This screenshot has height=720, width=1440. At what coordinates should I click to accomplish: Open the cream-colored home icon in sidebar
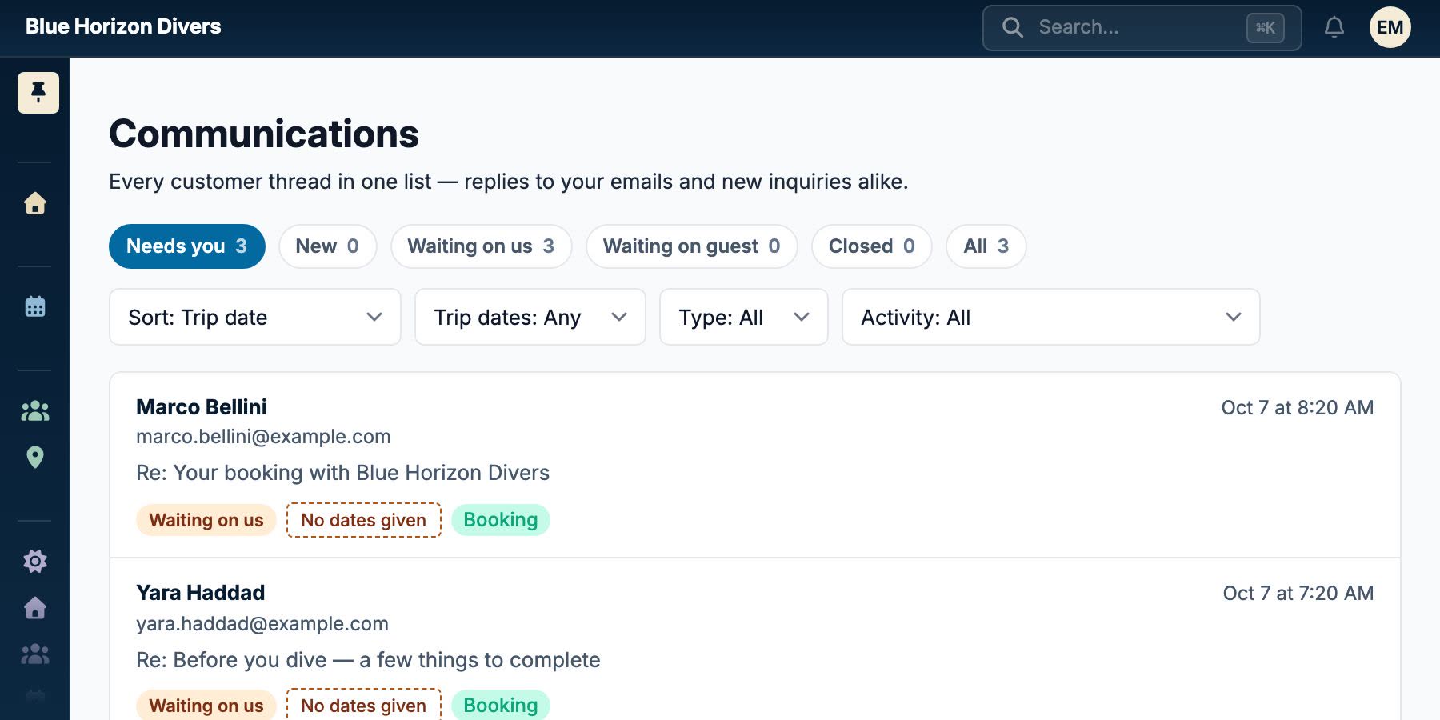point(35,203)
